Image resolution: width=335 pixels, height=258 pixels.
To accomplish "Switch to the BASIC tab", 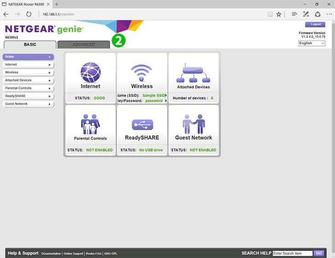I will (x=30, y=45).
